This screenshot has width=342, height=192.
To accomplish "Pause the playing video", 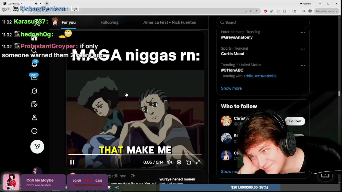I will (x=72, y=162).
